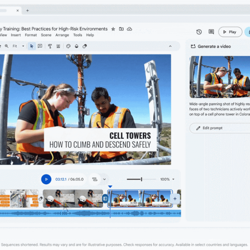Click the overlapping circles transition icon in toolbar
Screen dimensions: 250x250
[85, 46]
